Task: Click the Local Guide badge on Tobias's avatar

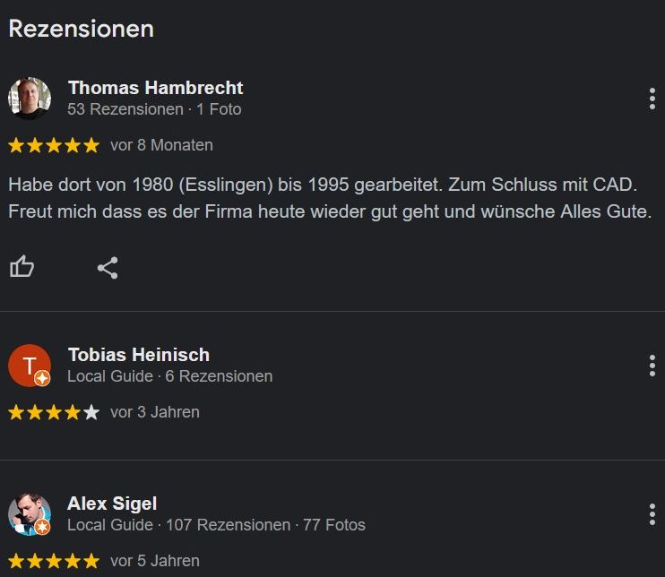Action: tap(42, 378)
